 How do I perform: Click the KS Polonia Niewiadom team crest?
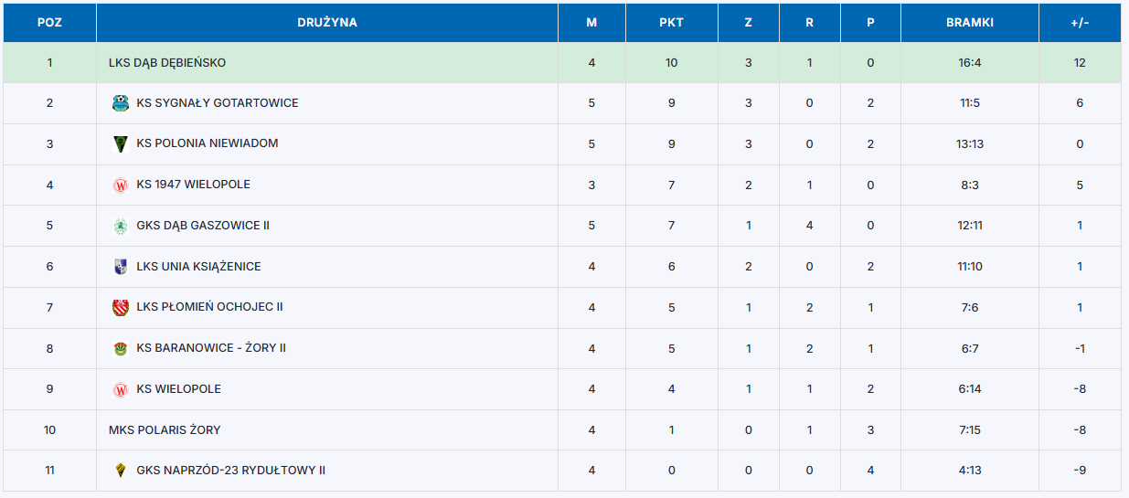point(120,144)
